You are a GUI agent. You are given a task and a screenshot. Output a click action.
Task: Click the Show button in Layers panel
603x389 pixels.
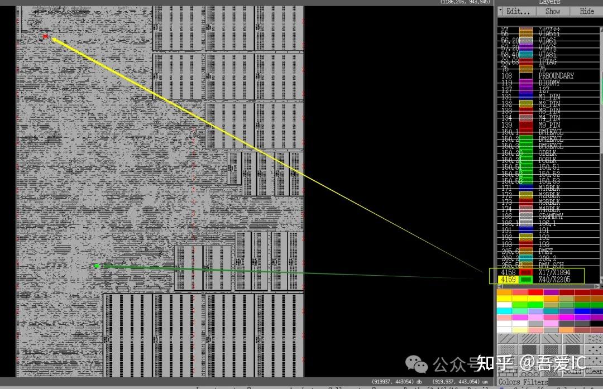tap(552, 11)
